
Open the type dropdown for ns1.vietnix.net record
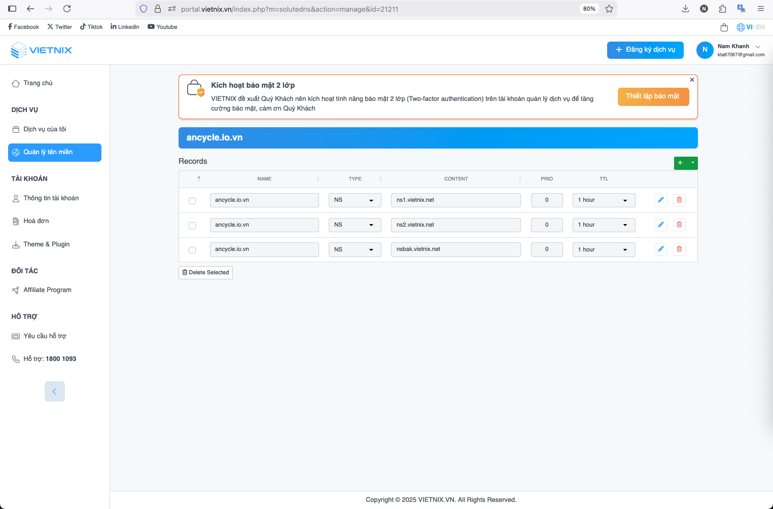coord(355,200)
